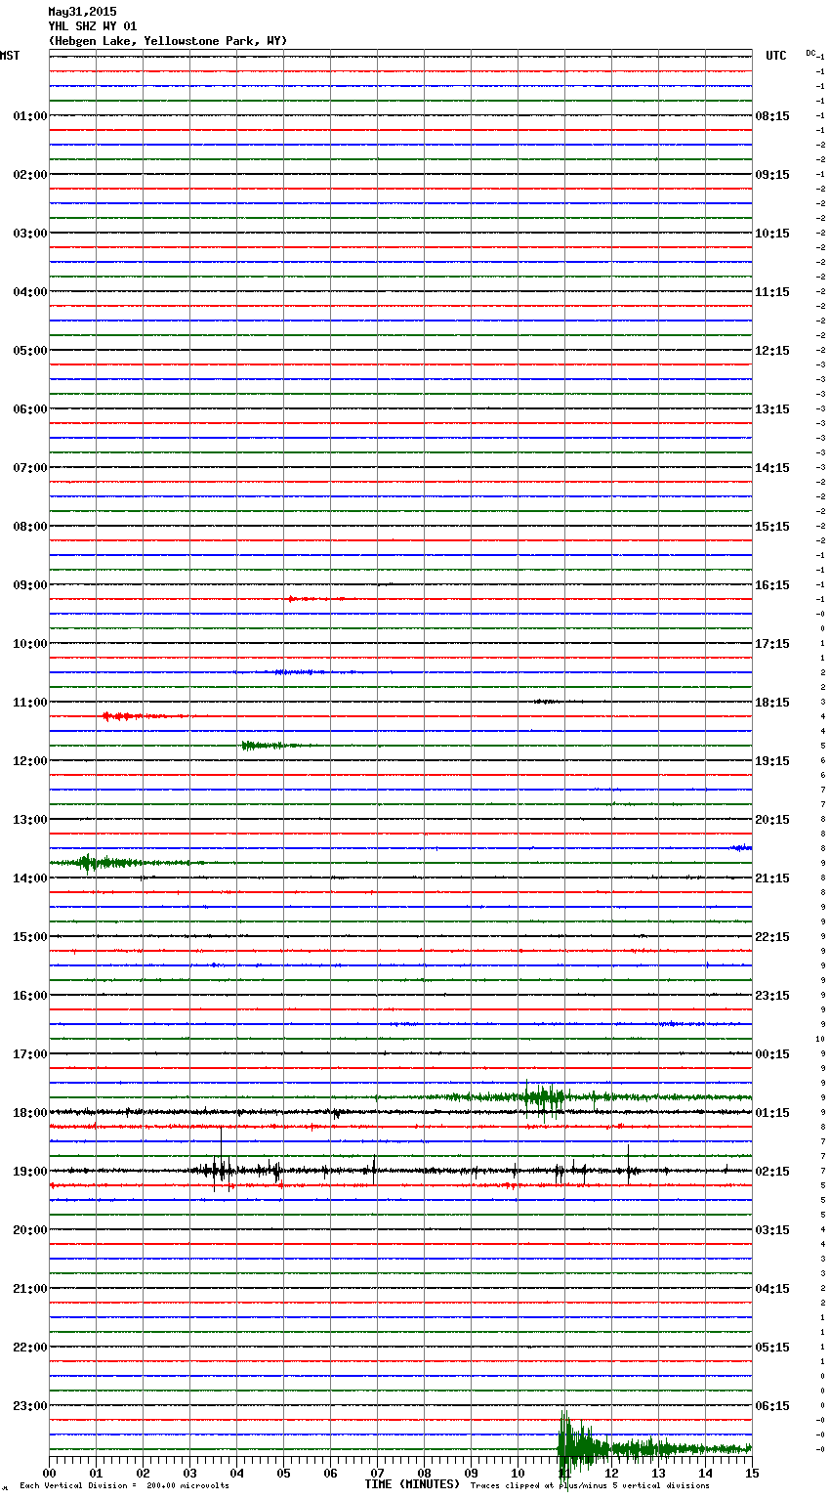The width and height of the screenshot is (830, 1499).
Task: Click the 09 minute tick label
Action: pos(471,1474)
